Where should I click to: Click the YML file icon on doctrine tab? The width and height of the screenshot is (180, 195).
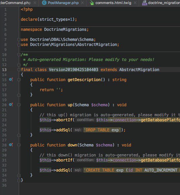(x=144, y=3)
